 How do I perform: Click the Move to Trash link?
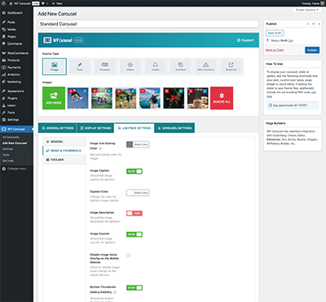pos(275,50)
